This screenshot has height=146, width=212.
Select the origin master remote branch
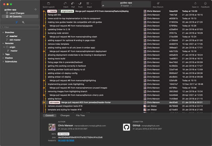(x=14, y=51)
